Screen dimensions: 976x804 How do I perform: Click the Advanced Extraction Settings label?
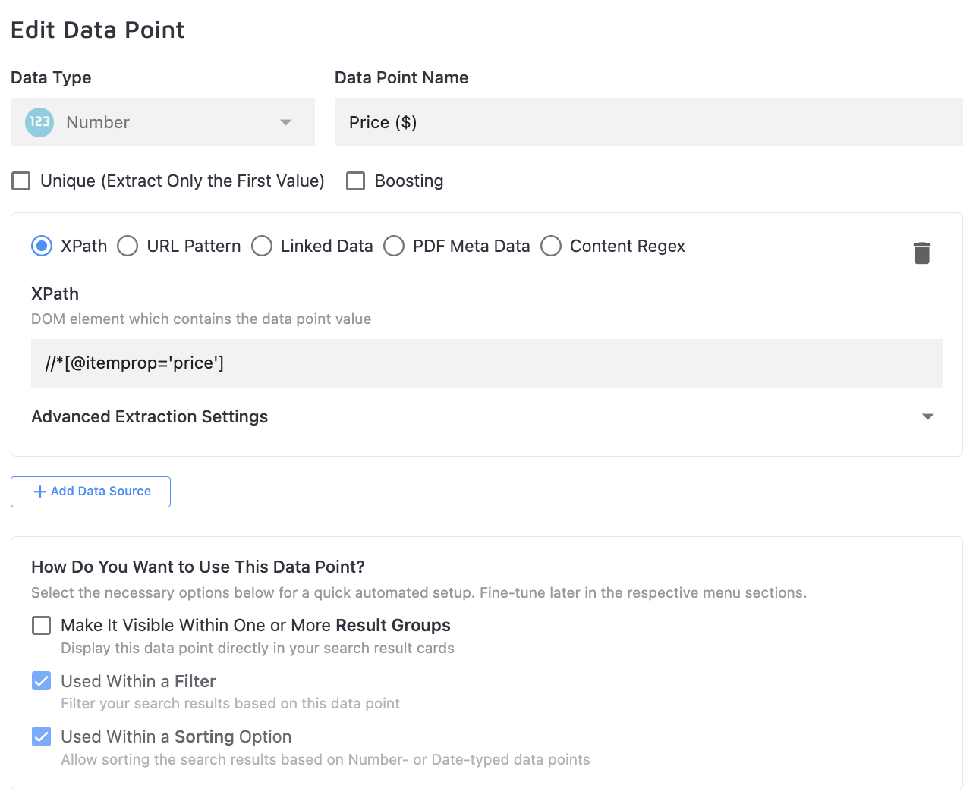[150, 416]
